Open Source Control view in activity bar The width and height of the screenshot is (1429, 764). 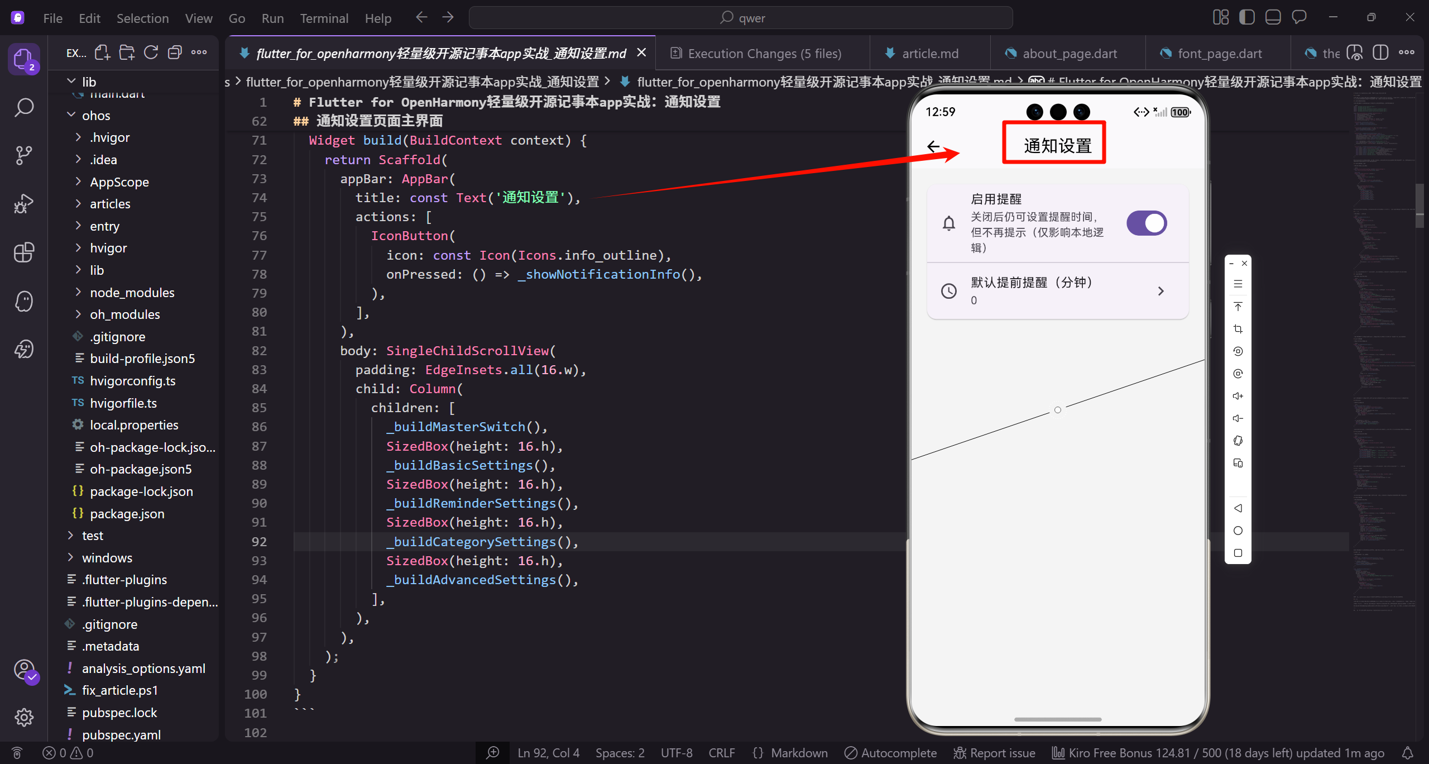point(23,155)
